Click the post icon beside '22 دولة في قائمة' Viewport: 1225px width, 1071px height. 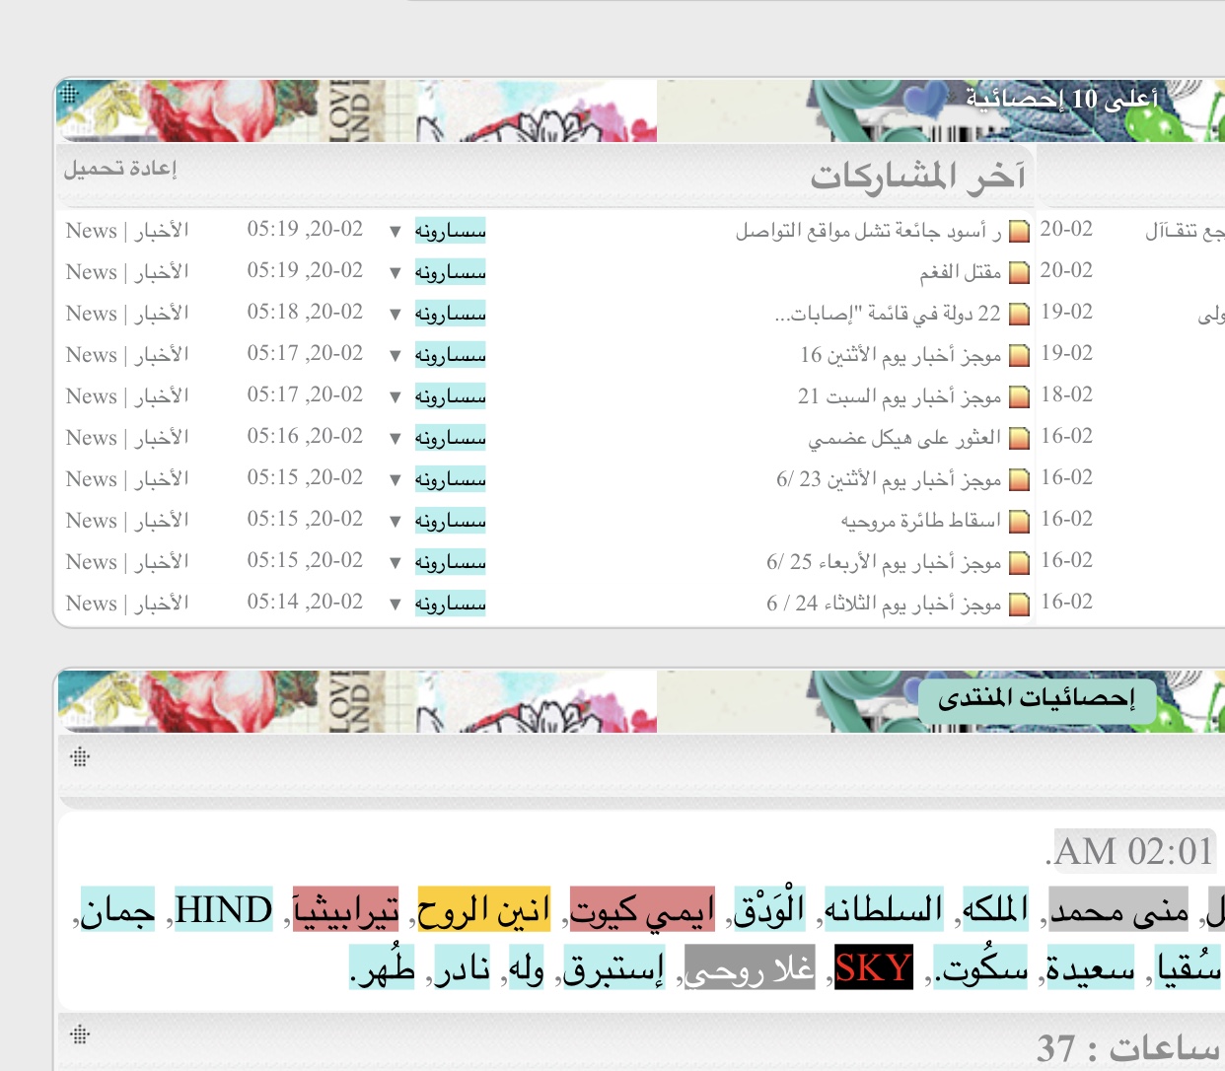click(1020, 314)
